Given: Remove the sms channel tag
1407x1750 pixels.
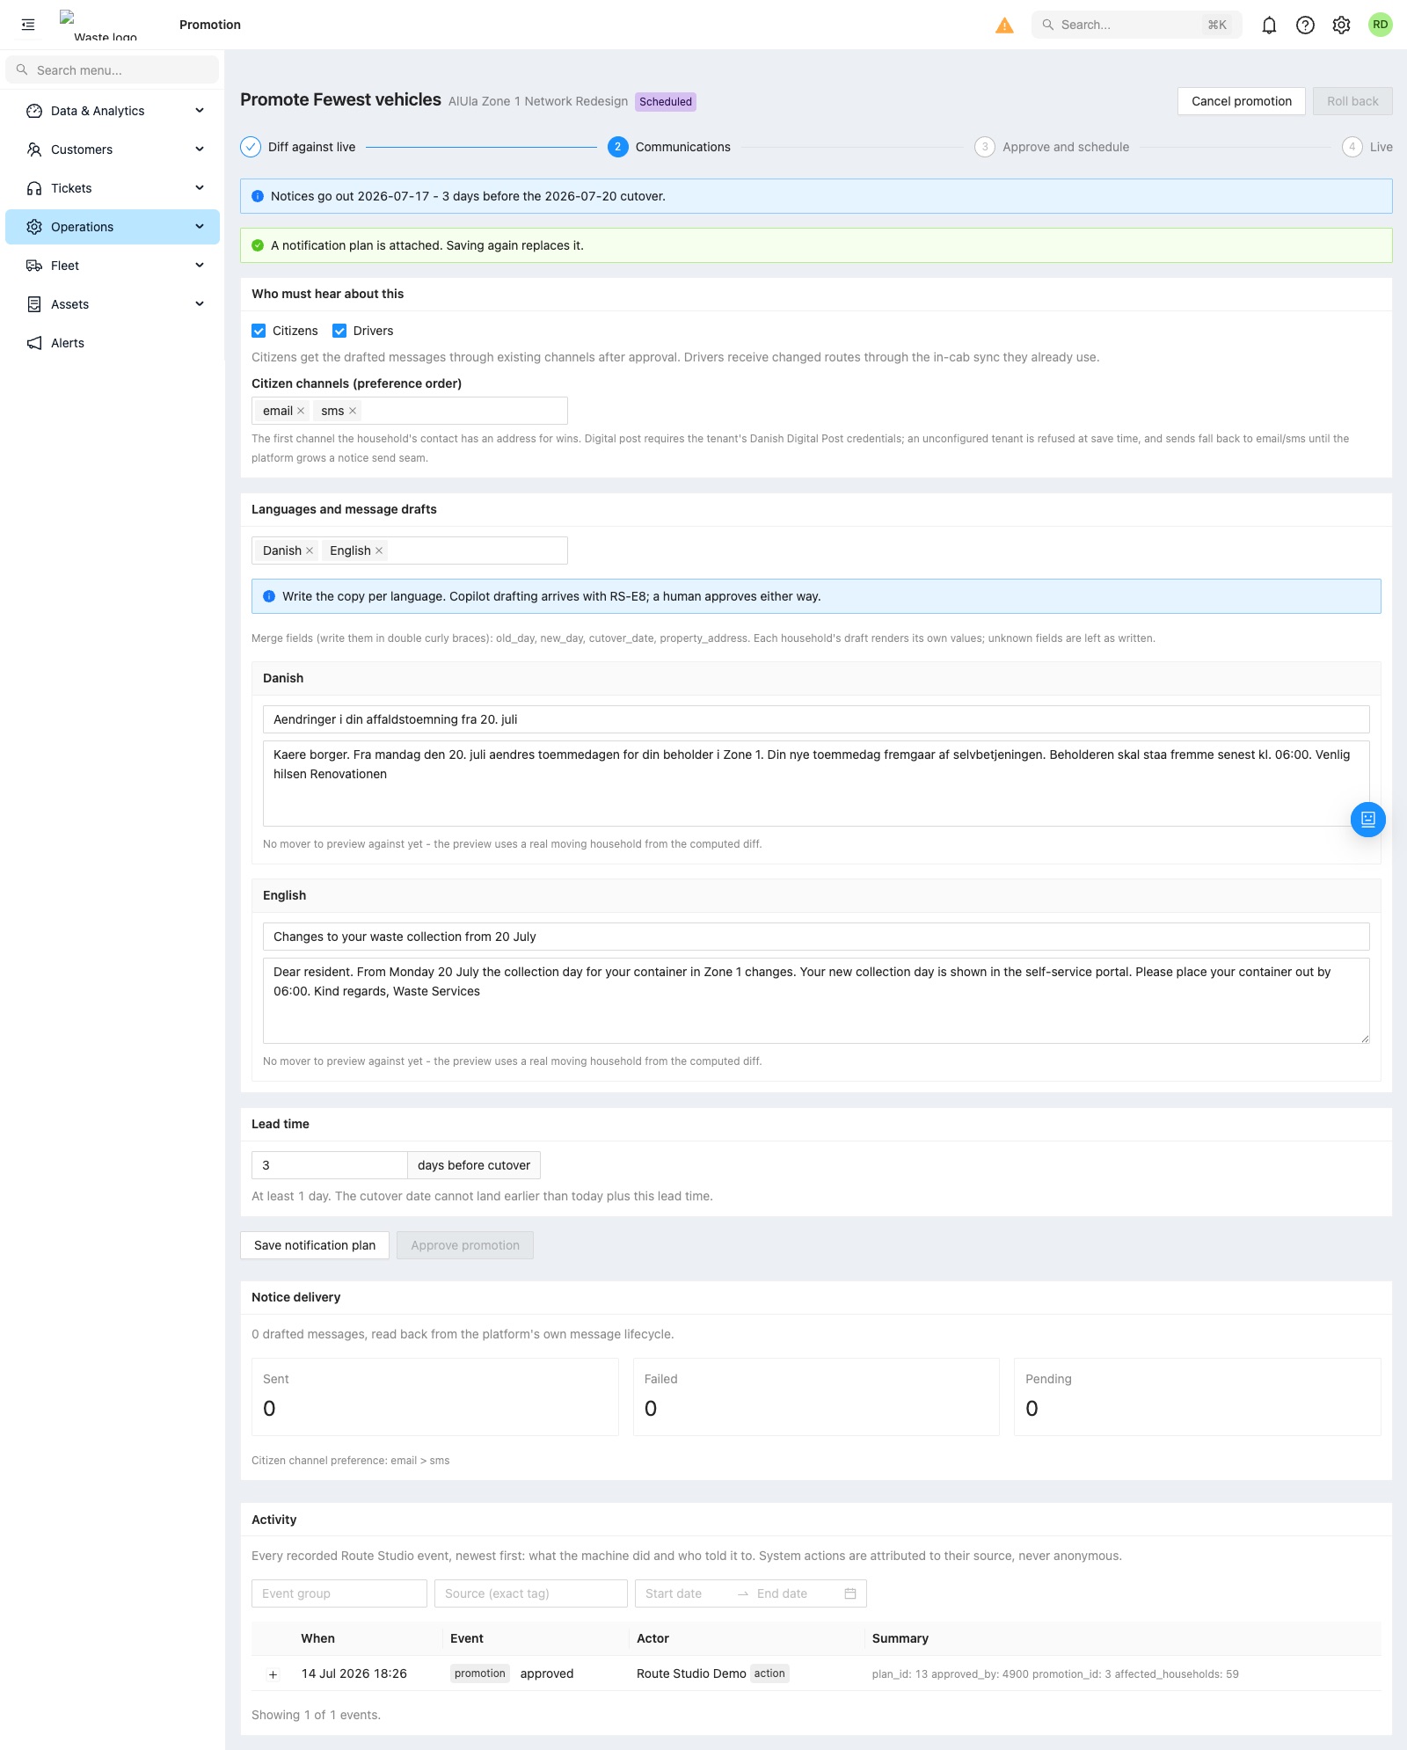Looking at the screenshot, I should tap(353, 411).
